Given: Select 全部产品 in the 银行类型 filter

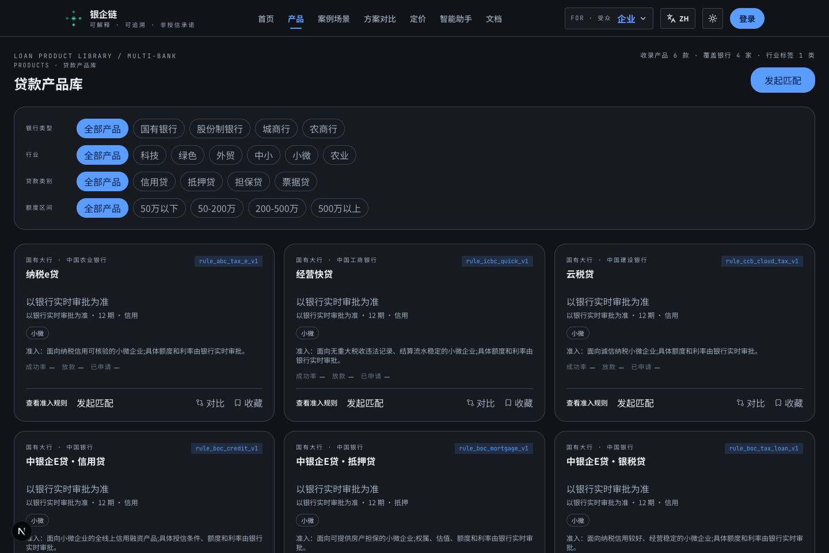Looking at the screenshot, I should [102, 129].
